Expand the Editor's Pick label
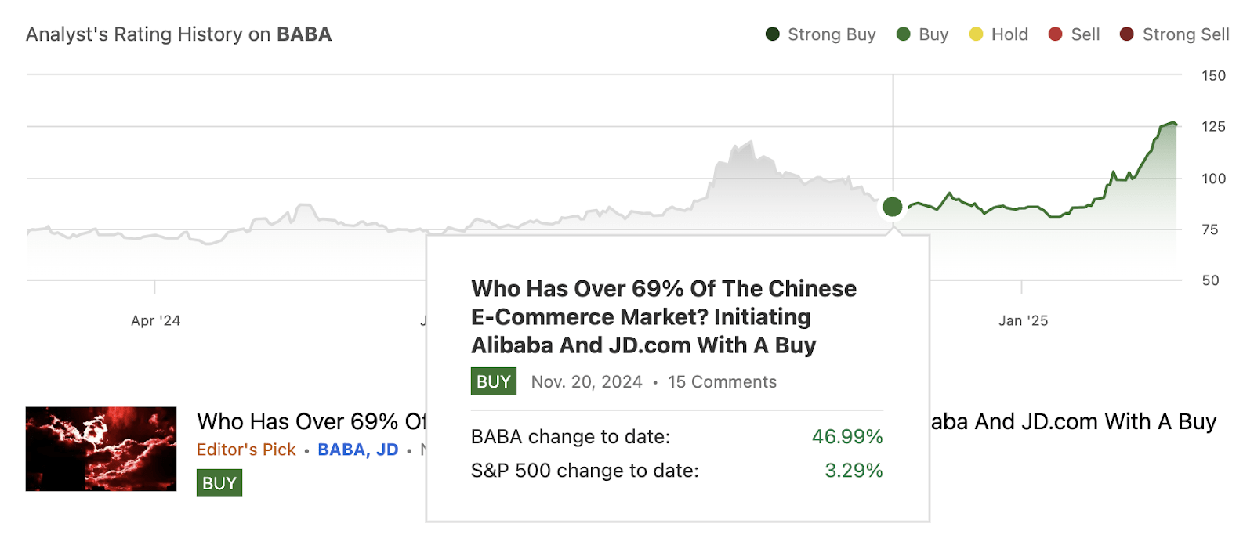Viewport: 1254px width, 538px height. pyautogui.click(x=246, y=450)
